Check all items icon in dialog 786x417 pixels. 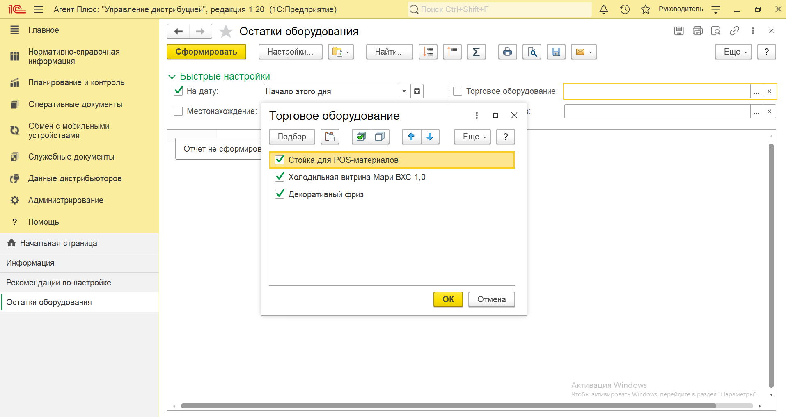(361, 137)
